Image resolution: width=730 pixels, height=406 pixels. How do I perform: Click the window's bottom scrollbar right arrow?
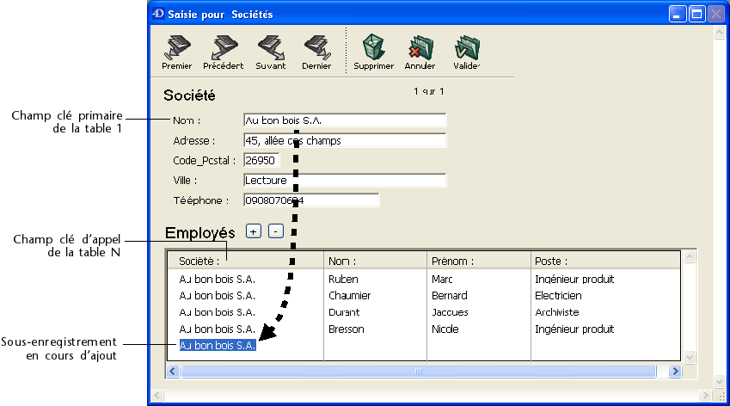point(706,396)
